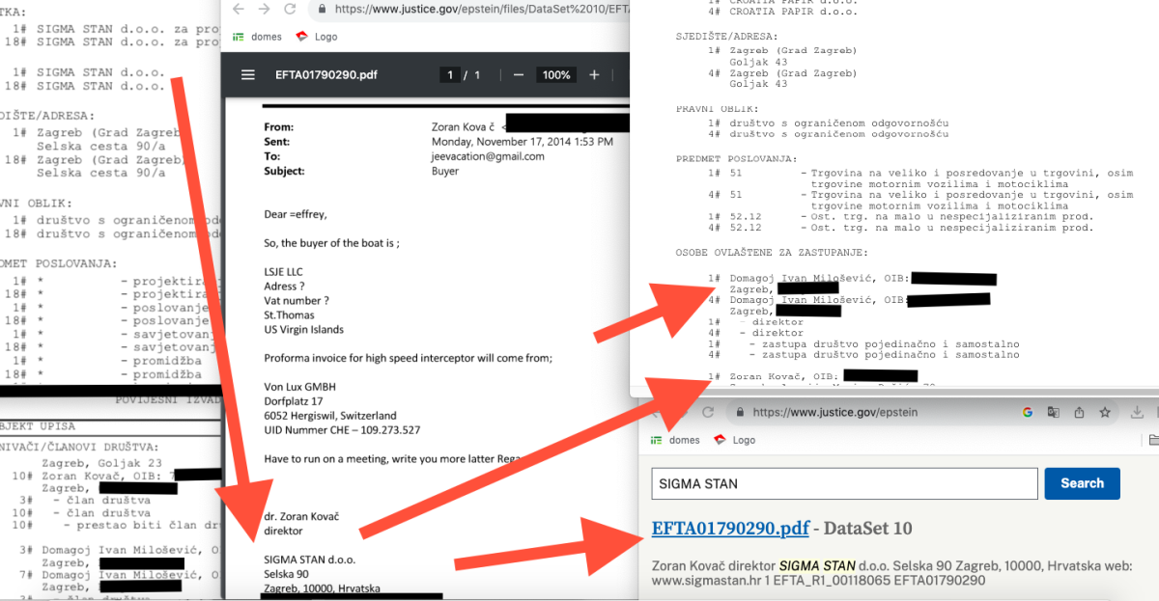Open the 'domes' bookmark in PDF window

coord(258,37)
